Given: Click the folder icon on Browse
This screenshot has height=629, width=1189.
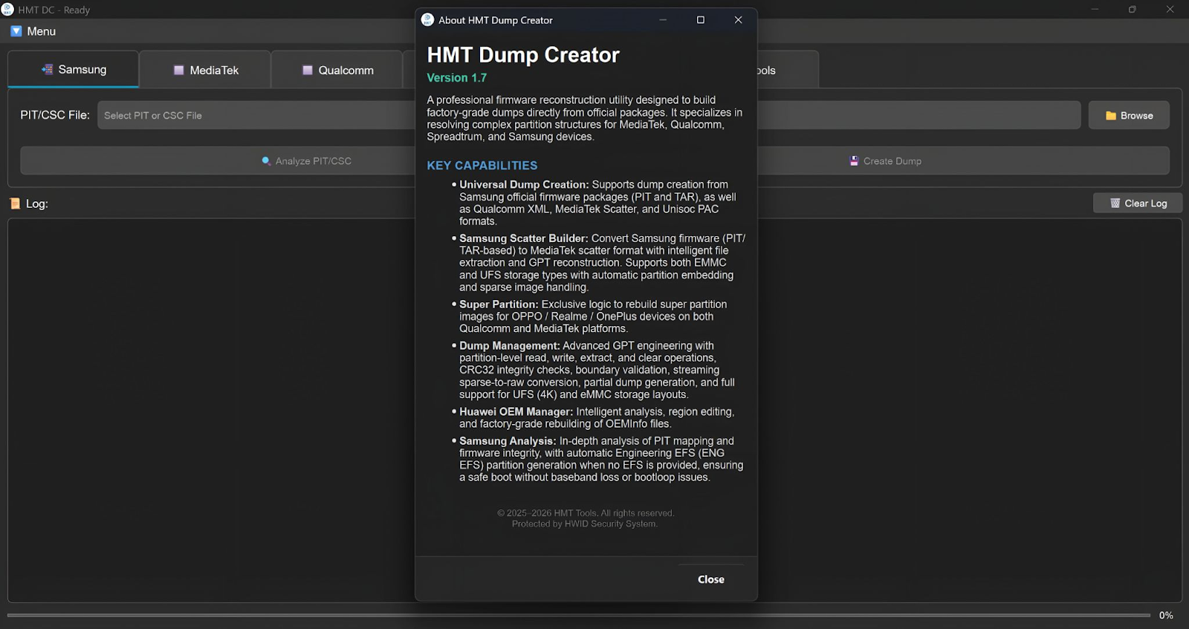Looking at the screenshot, I should click(1110, 116).
